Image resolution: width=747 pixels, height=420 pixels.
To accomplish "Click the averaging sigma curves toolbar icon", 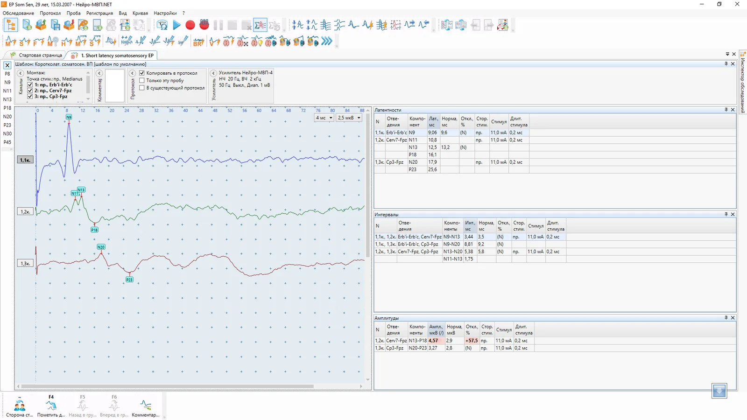I will [x=260, y=25].
